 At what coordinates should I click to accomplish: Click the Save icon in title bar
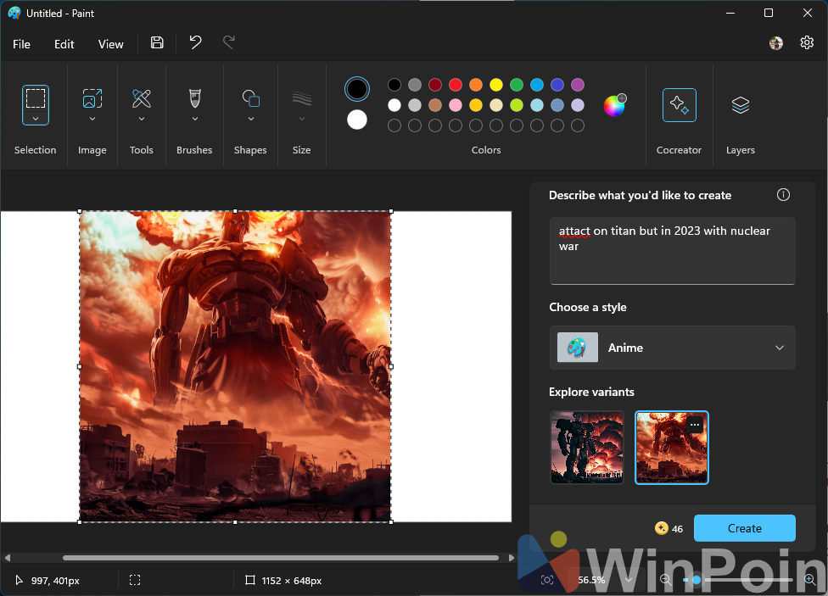coord(157,43)
